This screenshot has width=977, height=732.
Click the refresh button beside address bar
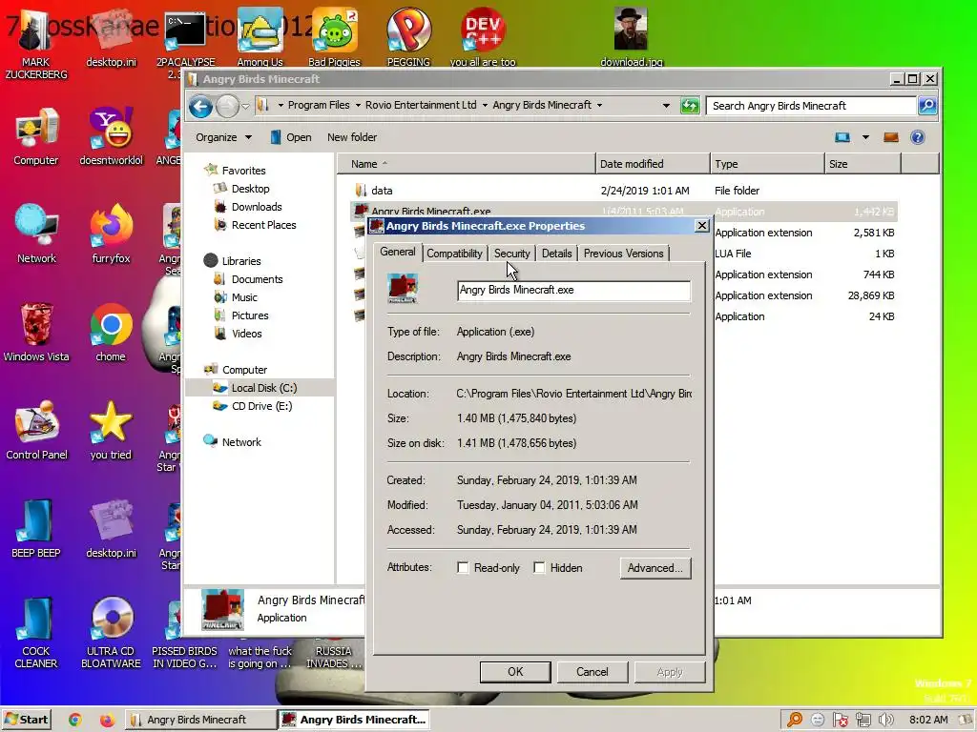pyautogui.click(x=690, y=105)
